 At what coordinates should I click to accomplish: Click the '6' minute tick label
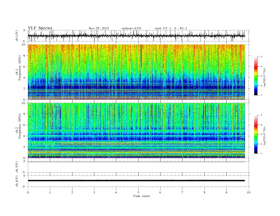point(161,192)
